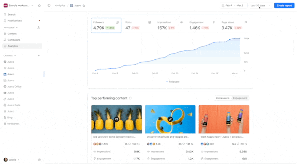Open the pineapple post thumbnail
The image size is (297, 164).
tap(116, 119)
